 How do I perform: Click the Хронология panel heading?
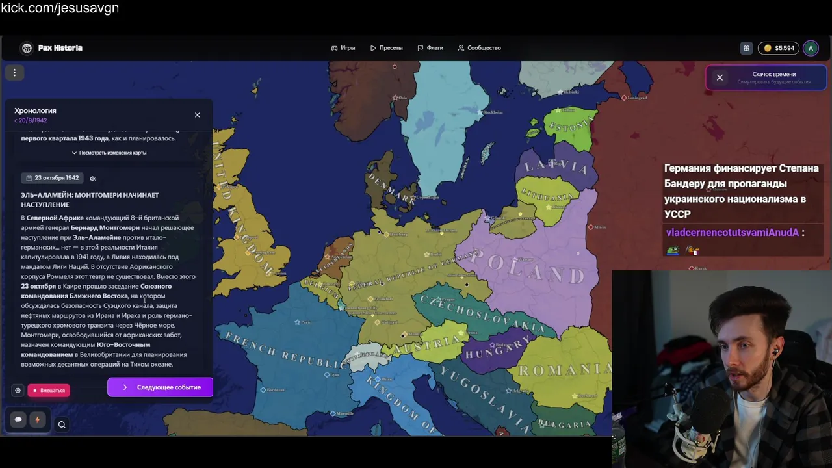click(35, 110)
